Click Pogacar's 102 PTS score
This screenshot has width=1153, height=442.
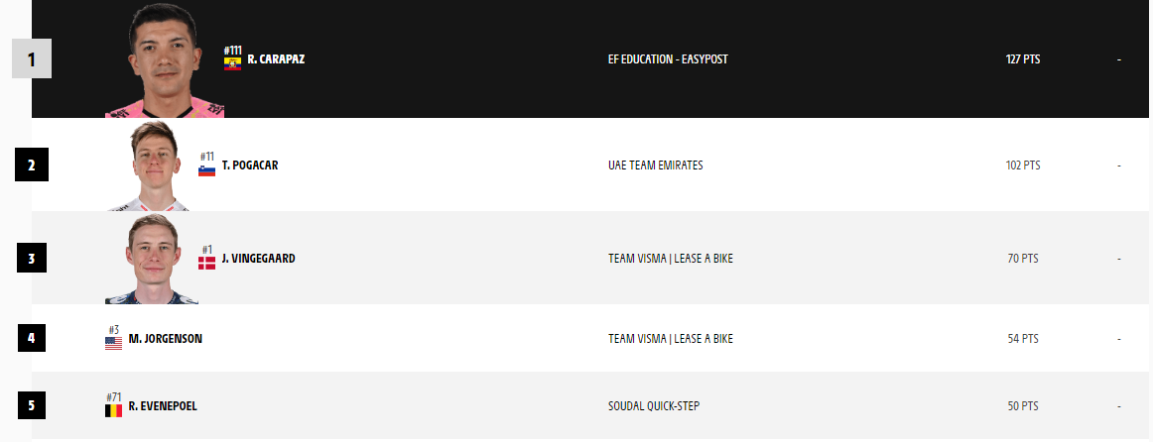[1023, 166]
